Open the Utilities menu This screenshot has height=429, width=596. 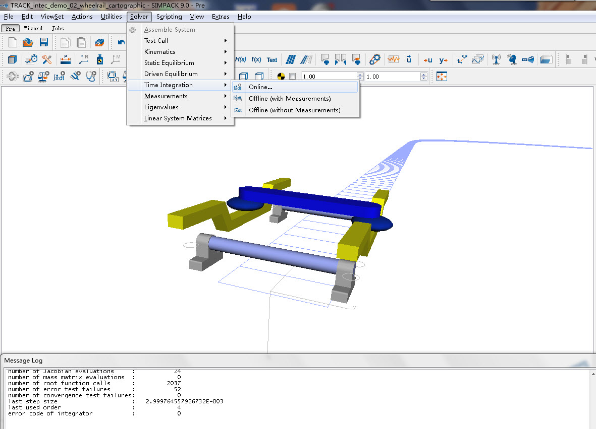pos(112,17)
